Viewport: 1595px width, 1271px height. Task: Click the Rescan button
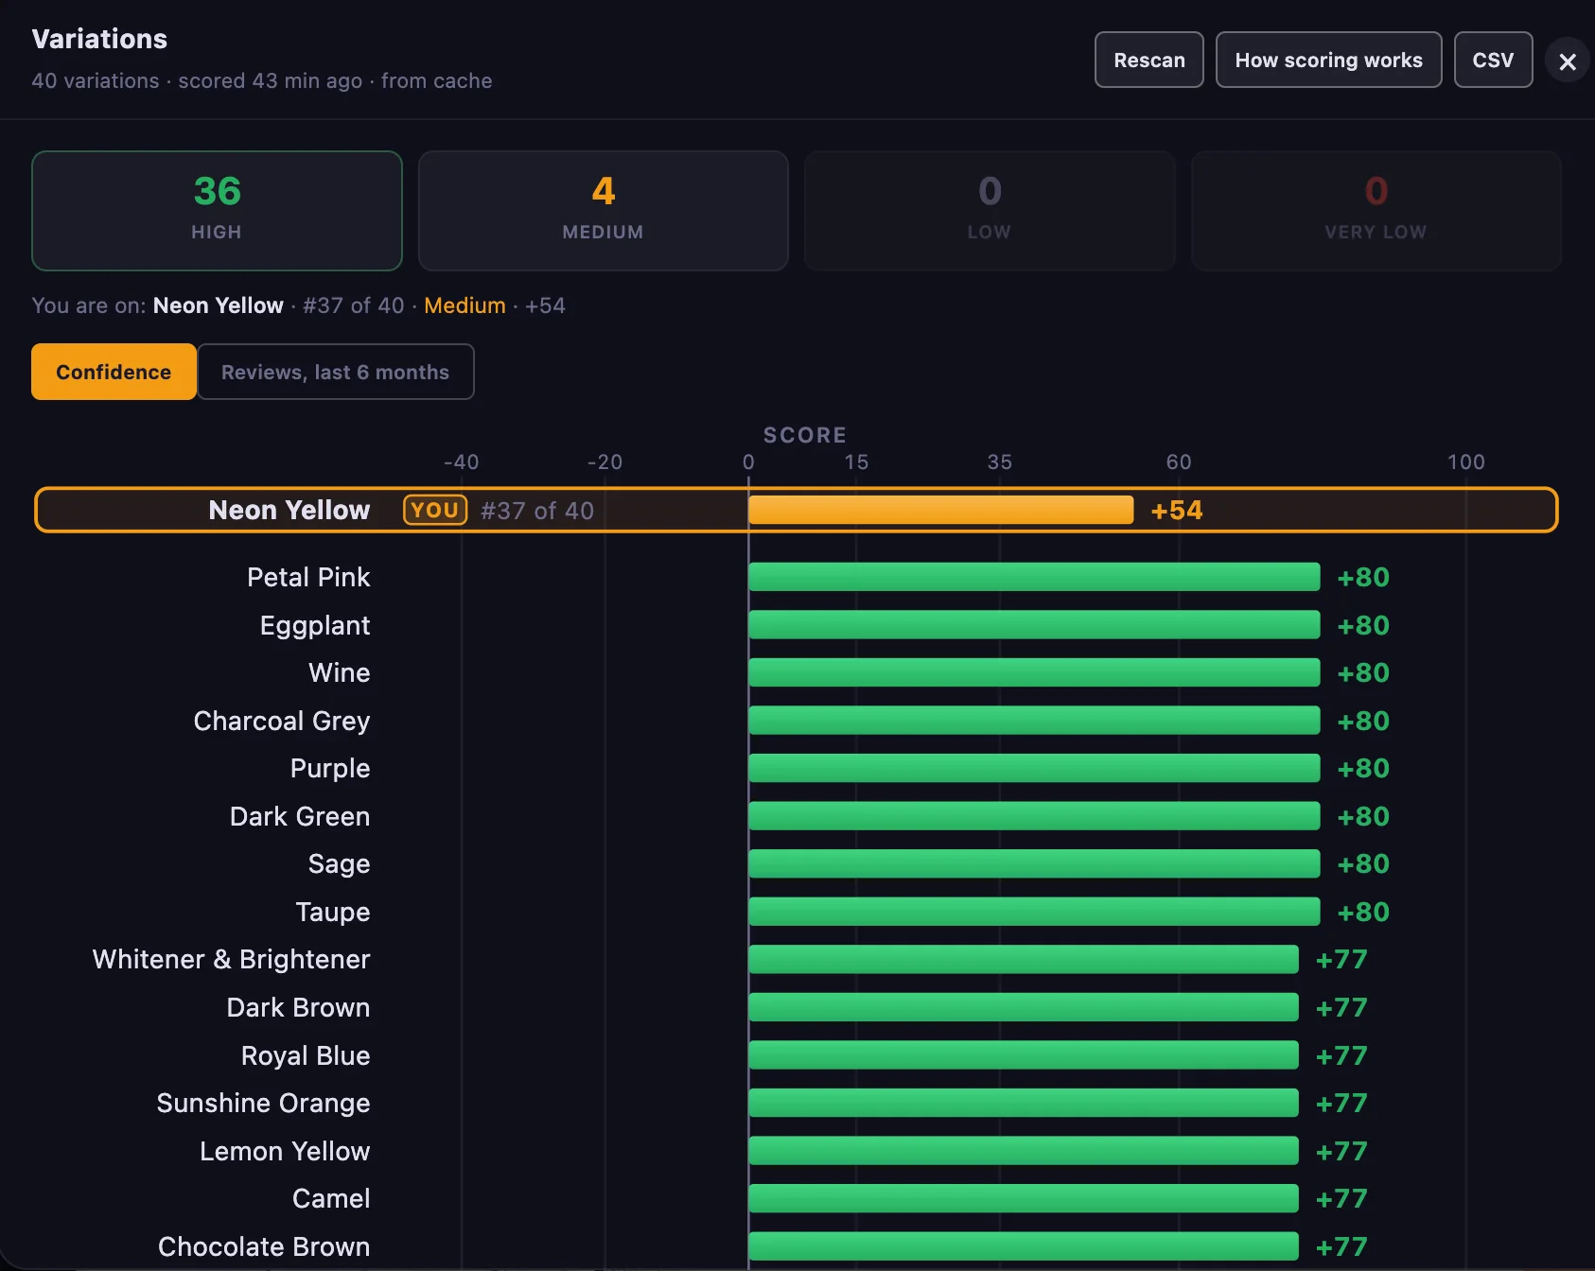(1148, 60)
